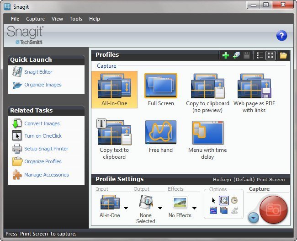Switch profiles to list view
This screenshot has height=241, width=297.
260,55
